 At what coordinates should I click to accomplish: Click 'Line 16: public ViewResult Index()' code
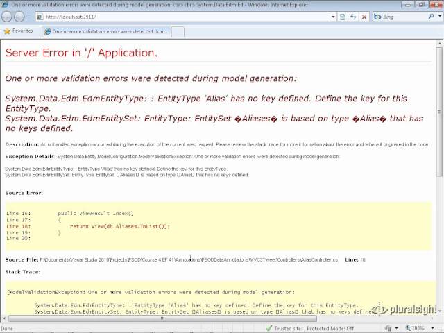[x=70, y=213]
